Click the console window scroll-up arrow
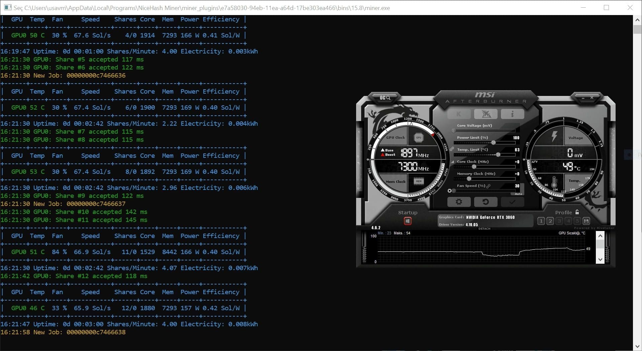The width and height of the screenshot is (642, 351). 637,20
